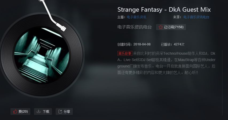Click the gray 电子音乐资讯电台 station name
Viewport: 228px width, 120px height.
135,27
